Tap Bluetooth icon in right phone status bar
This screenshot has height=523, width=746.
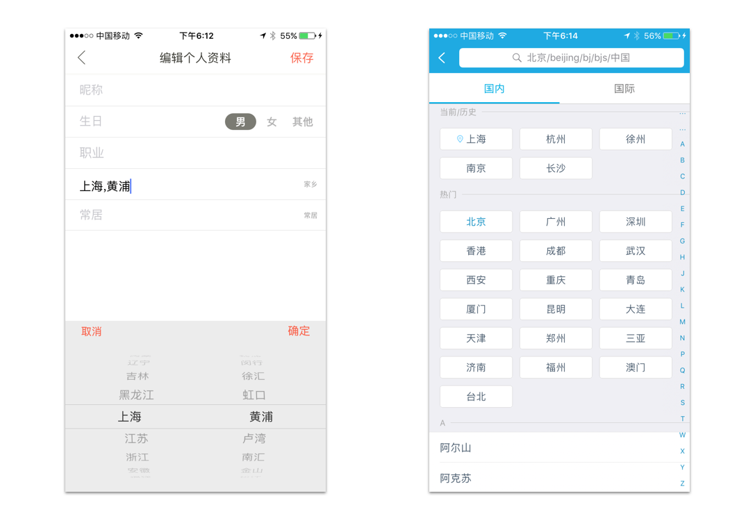pos(637,35)
